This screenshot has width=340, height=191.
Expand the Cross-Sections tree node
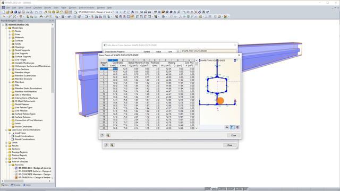click(10, 70)
